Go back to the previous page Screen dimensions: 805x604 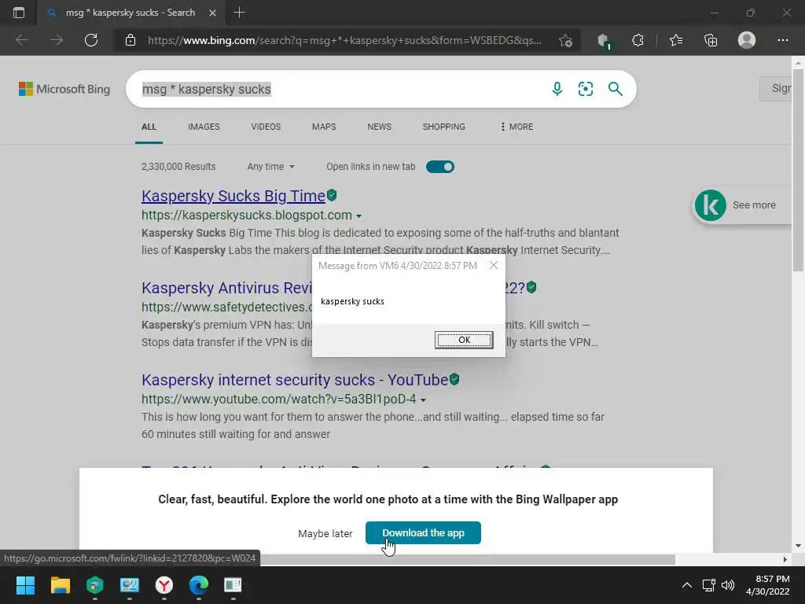pos(22,40)
